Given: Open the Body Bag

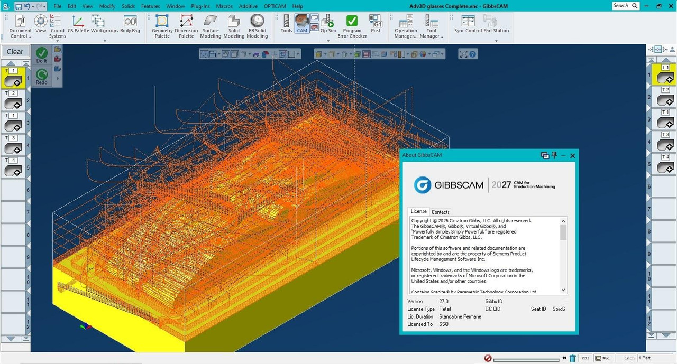Looking at the screenshot, I should [130, 24].
